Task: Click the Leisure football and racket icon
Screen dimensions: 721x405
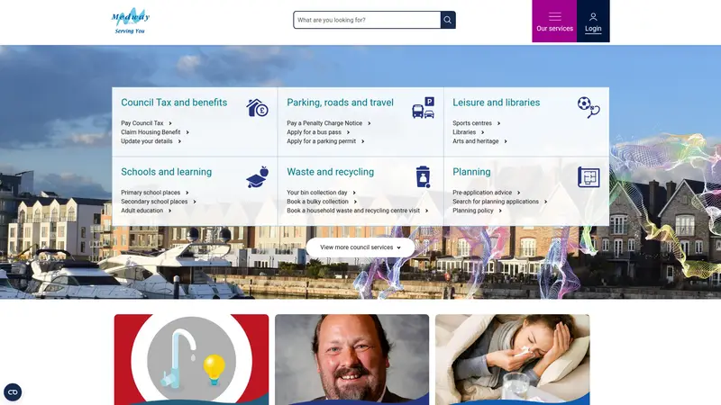Action: click(589, 107)
